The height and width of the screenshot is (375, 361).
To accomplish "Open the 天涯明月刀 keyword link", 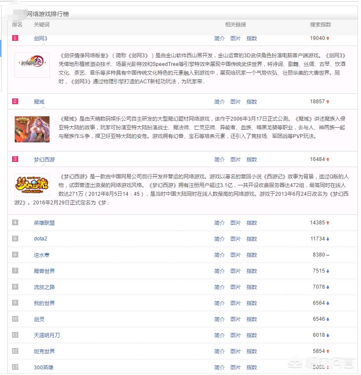I will (46, 336).
